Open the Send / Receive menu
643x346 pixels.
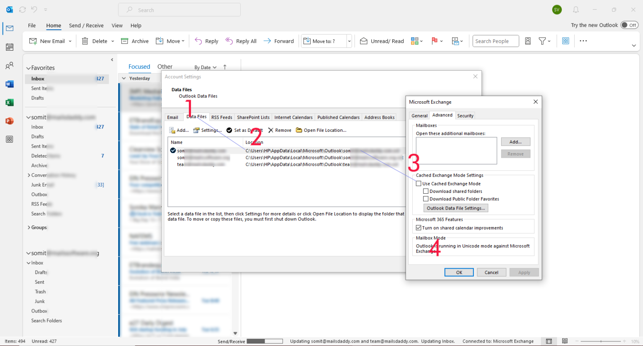point(86,25)
